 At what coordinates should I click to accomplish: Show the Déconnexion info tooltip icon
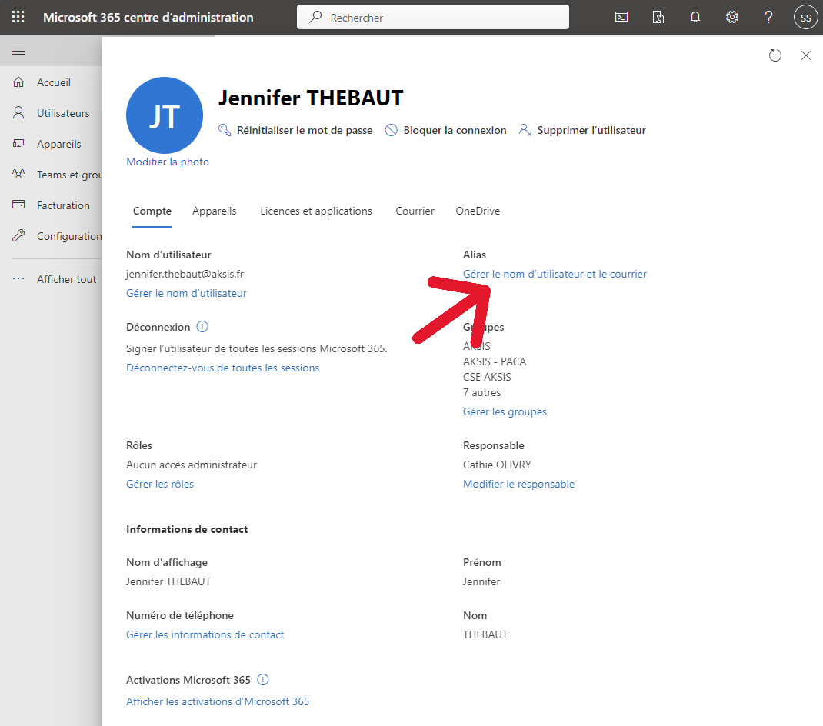(202, 327)
